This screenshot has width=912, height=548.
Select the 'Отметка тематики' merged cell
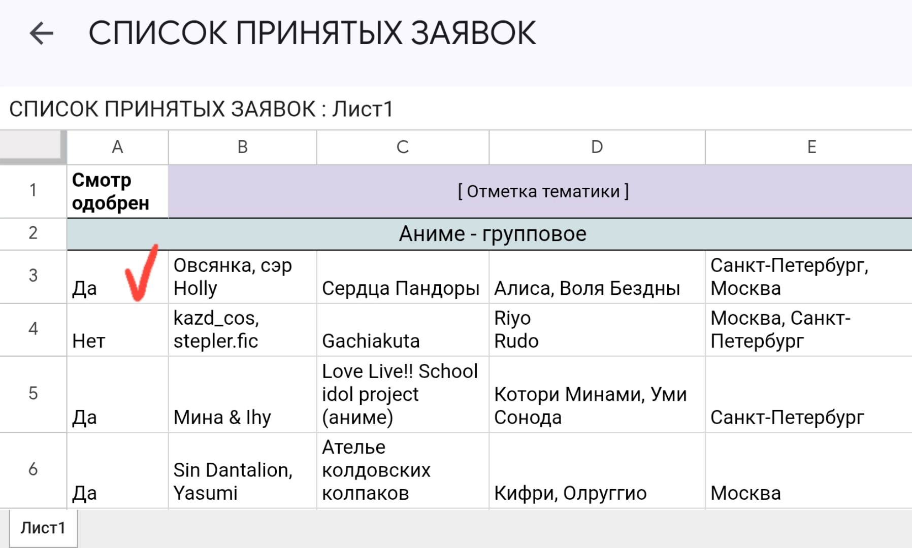(x=540, y=191)
